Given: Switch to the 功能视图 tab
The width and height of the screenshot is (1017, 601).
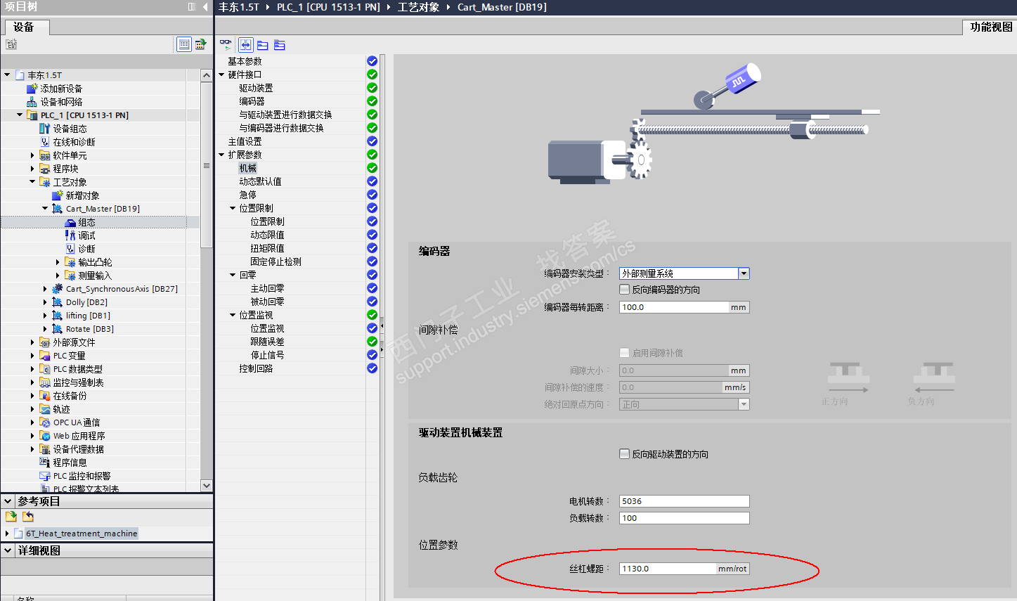Looking at the screenshot, I should [x=991, y=27].
